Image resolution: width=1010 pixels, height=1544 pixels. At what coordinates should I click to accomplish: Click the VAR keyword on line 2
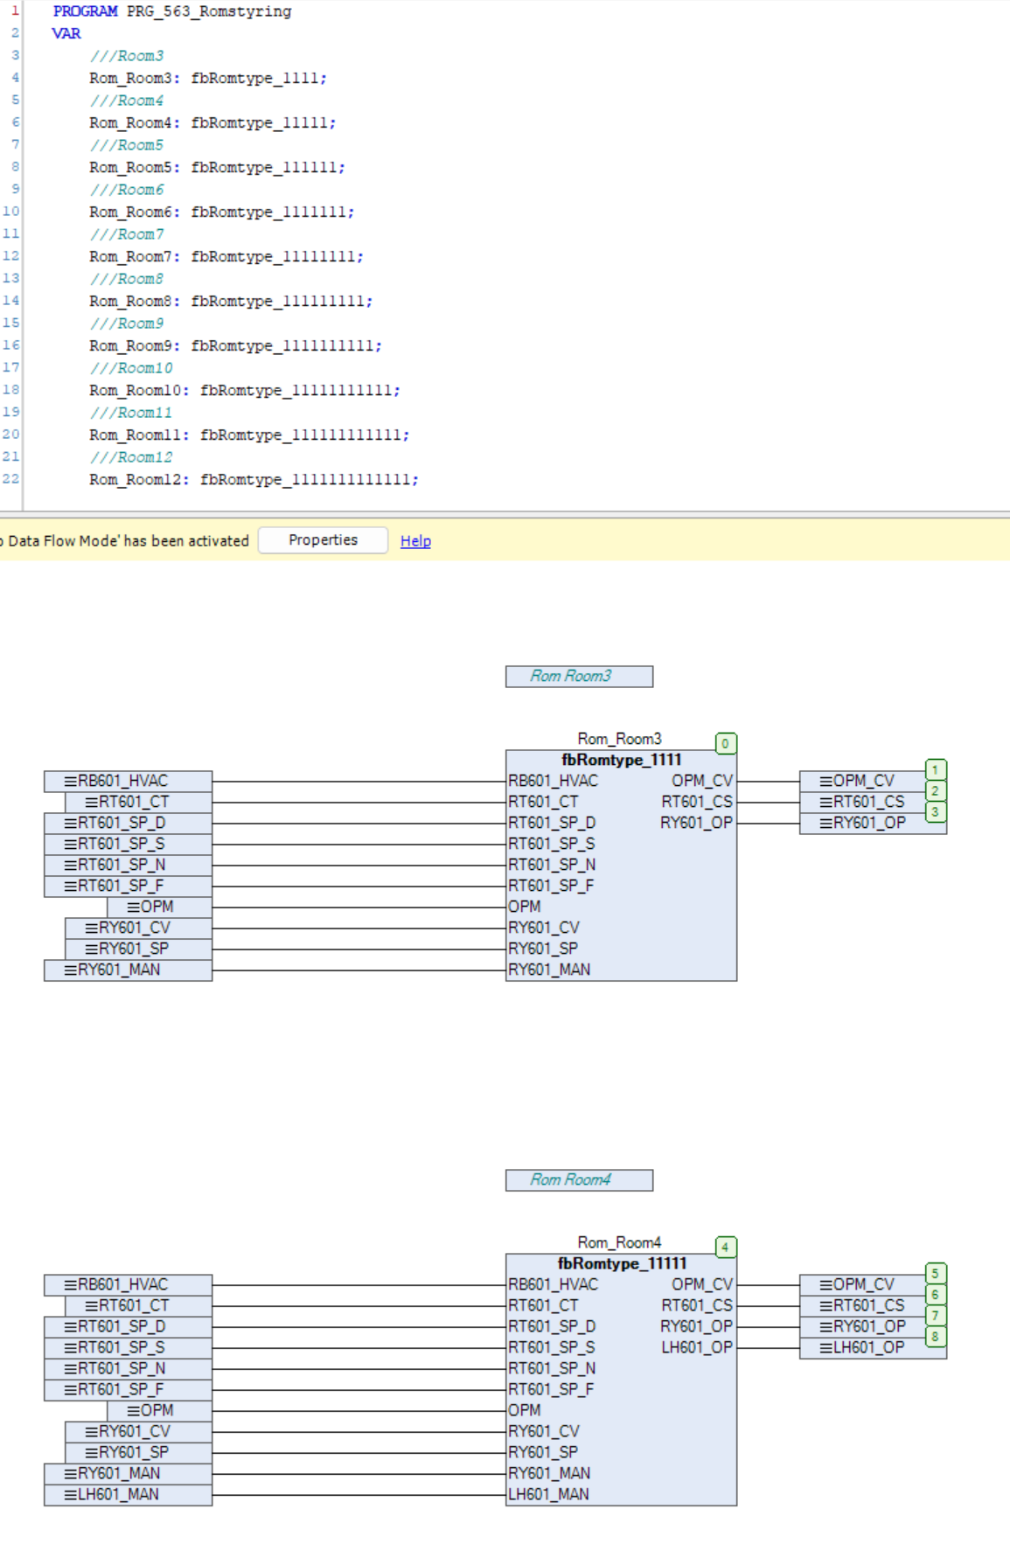[x=66, y=33]
